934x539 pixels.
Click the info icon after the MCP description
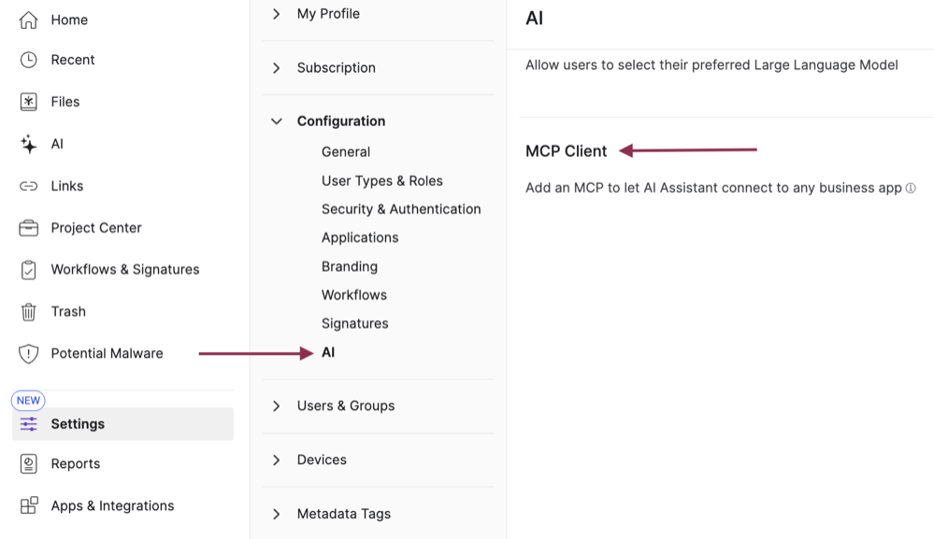[x=911, y=188]
